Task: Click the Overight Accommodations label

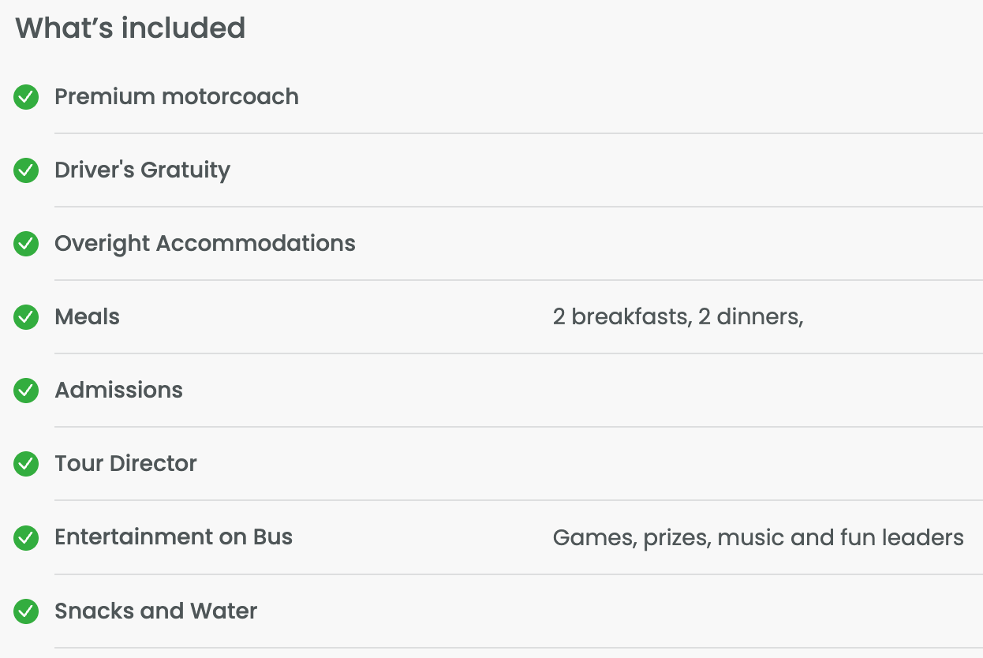Action: [x=205, y=244]
